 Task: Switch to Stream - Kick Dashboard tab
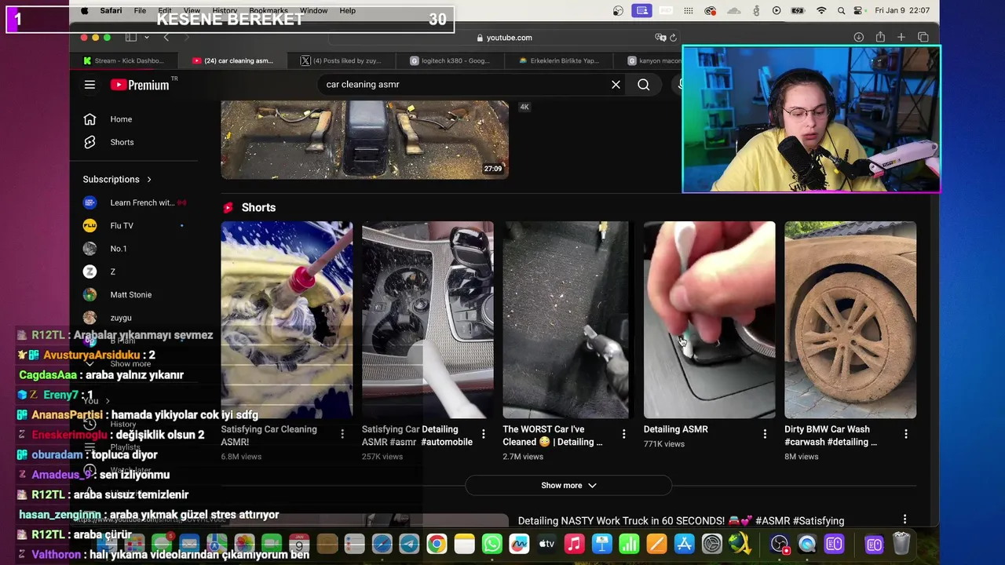point(122,60)
